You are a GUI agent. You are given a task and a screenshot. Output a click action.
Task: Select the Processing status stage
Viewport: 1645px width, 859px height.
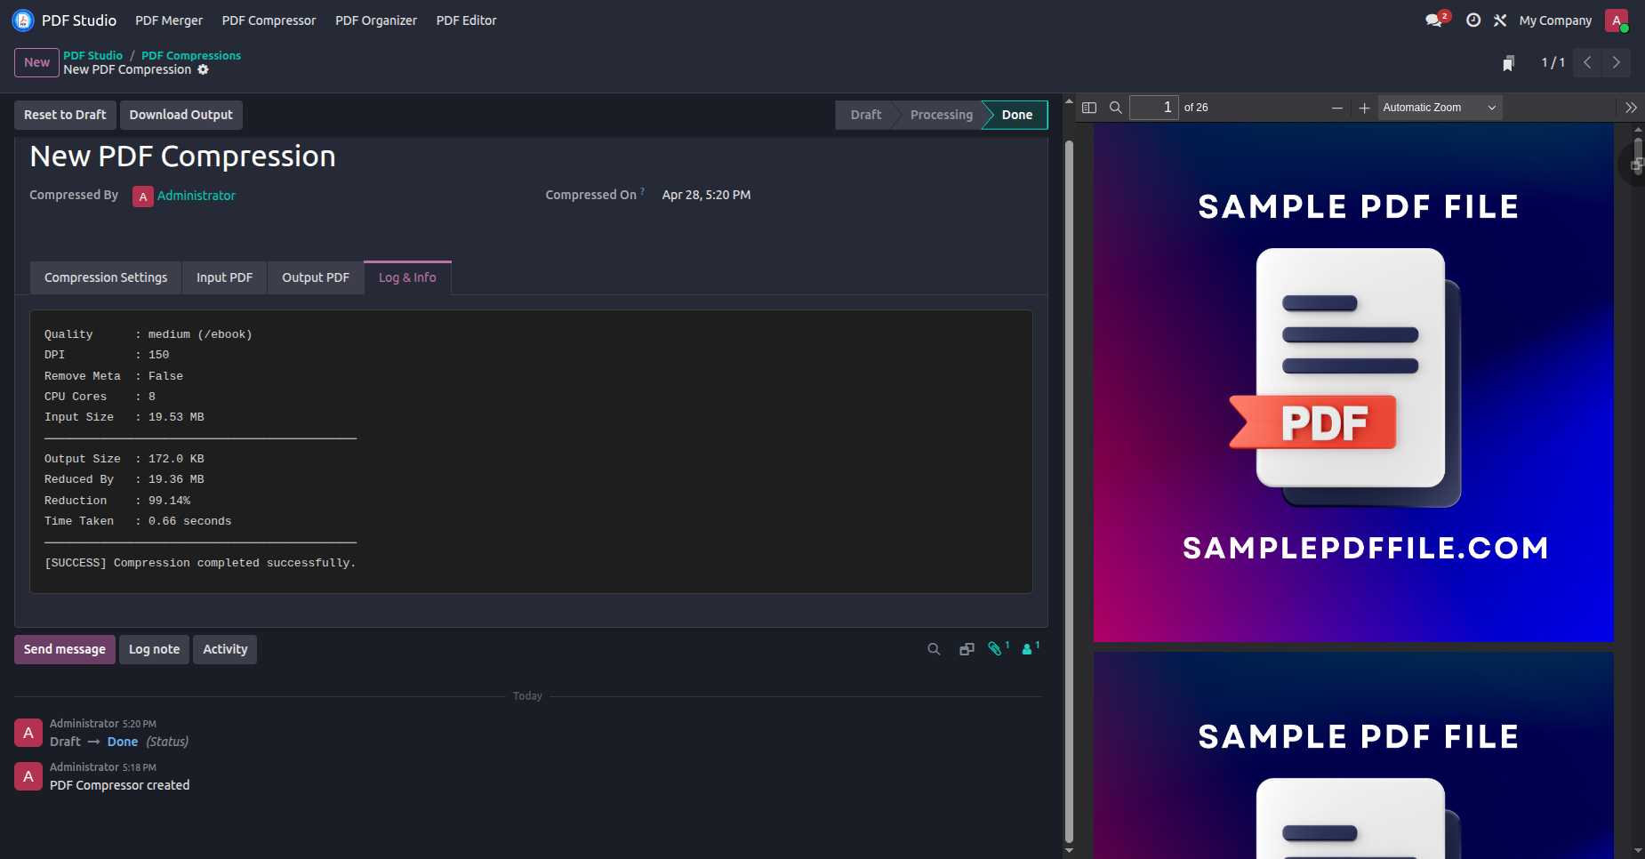pyautogui.click(x=942, y=115)
